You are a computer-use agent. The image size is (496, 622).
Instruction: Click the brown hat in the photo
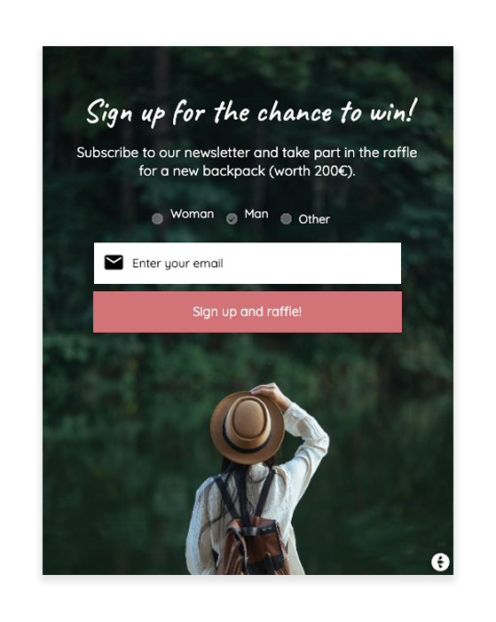pyautogui.click(x=248, y=428)
